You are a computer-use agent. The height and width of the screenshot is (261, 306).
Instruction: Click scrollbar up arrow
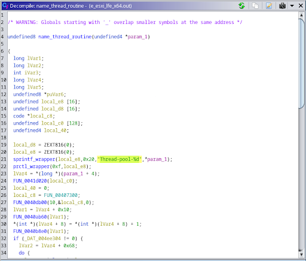click(301, 15)
